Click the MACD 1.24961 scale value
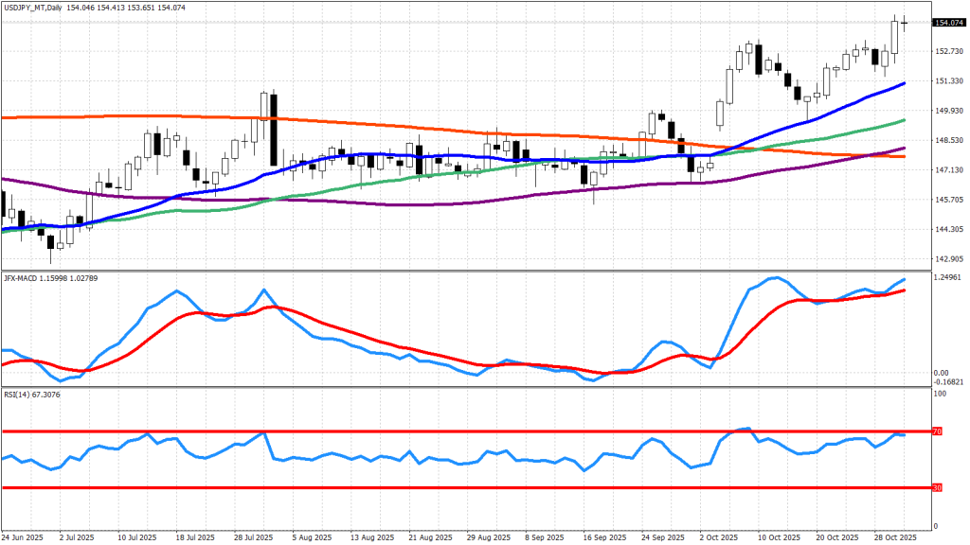This screenshot has width=970, height=545. (949, 277)
